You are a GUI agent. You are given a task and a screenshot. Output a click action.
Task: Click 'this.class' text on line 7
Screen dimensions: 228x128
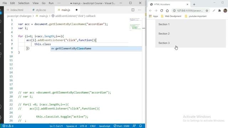tap(43, 44)
